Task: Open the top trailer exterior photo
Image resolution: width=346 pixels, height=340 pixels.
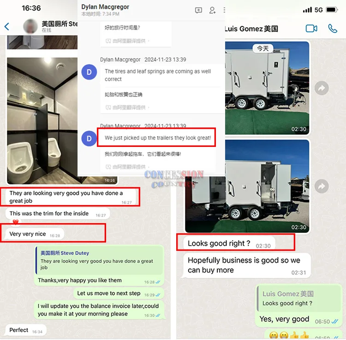Action: 267,88
